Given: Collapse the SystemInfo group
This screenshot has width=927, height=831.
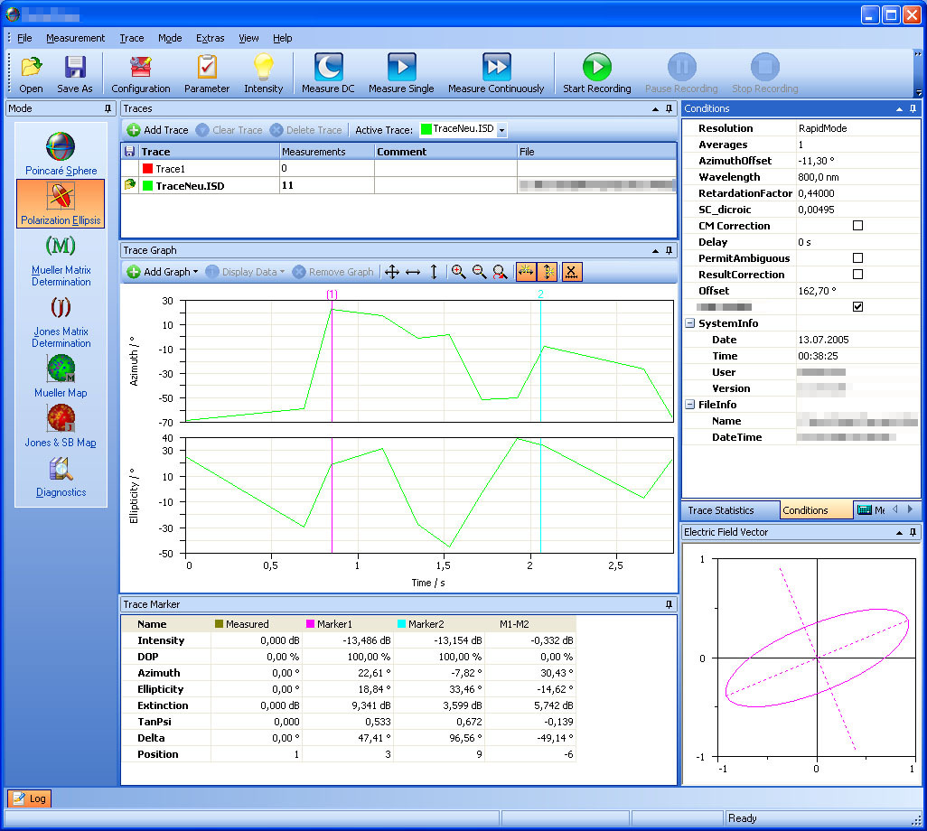Looking at the screenshot, I should (x=689, y=323).
